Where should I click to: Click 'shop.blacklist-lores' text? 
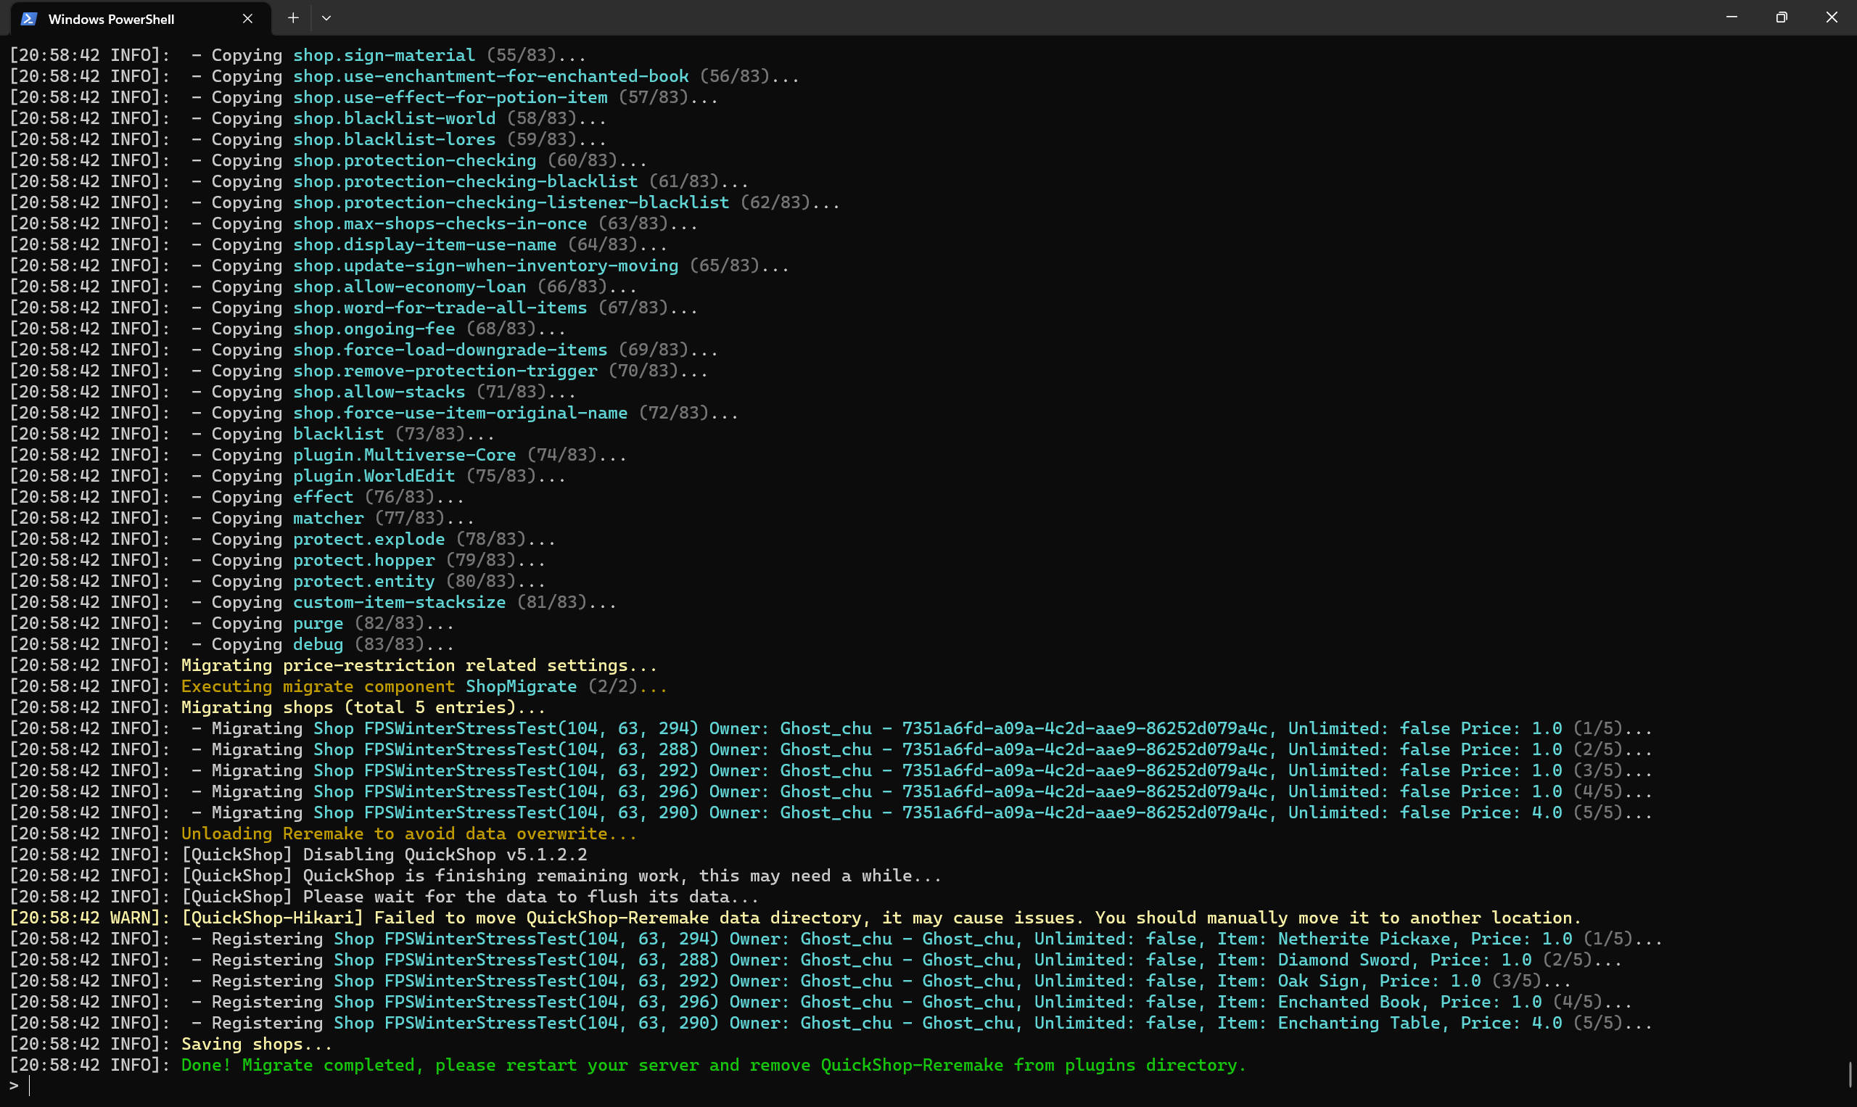tap(395, 139)
